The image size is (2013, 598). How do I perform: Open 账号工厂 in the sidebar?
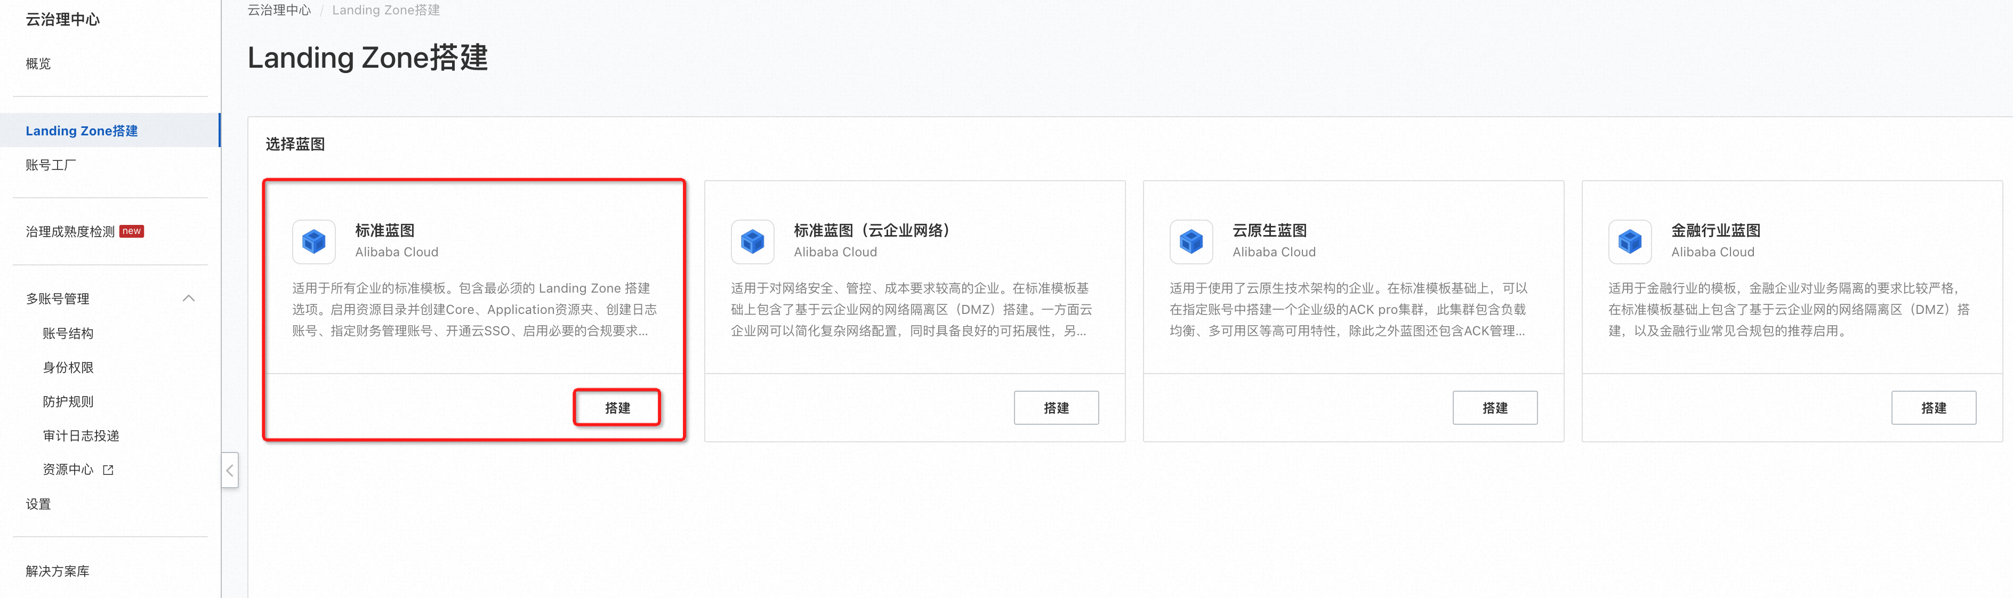[x=51, y=165]
